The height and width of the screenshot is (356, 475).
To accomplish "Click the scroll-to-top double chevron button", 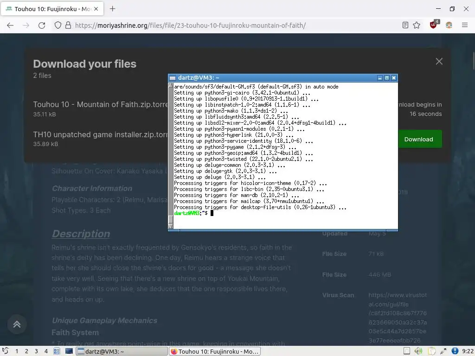I will tap(17, 324).
